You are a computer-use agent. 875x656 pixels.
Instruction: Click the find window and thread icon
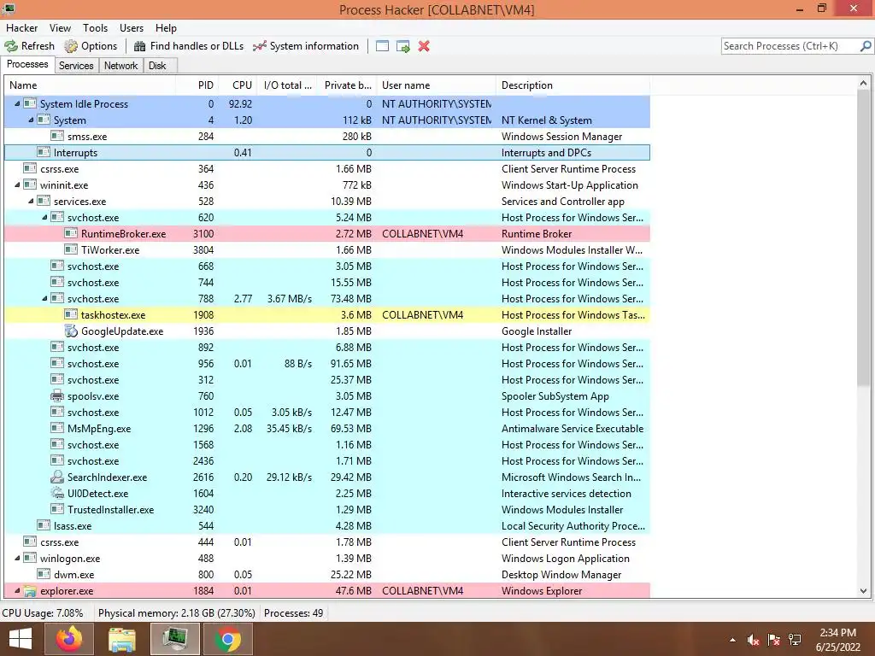coord(403,46)
